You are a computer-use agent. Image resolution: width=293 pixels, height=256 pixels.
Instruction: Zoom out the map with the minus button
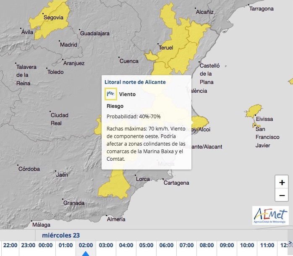[282, 195]
